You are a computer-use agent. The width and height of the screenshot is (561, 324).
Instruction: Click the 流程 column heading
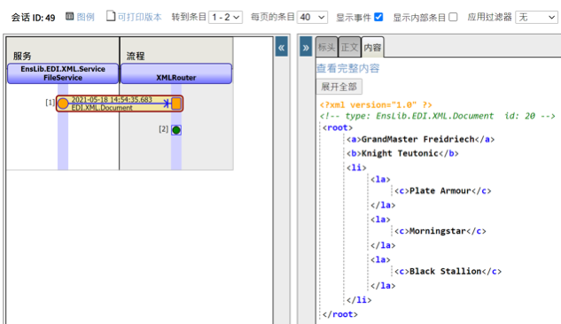[136, 56]
